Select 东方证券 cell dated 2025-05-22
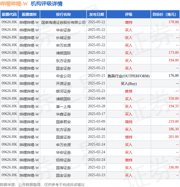 pyautogui.click(x=63, y=60)
